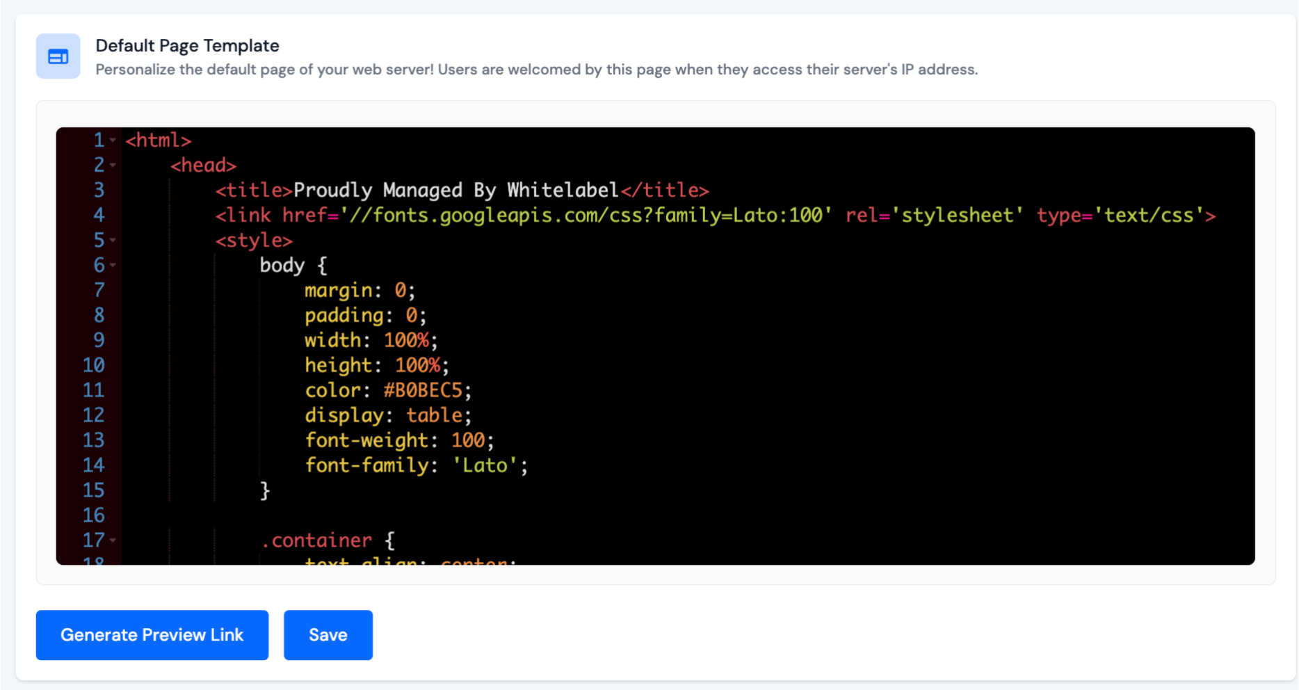1299x690 pixels.
Task: Click the font-weight value 100
Action: click(467, 440)
